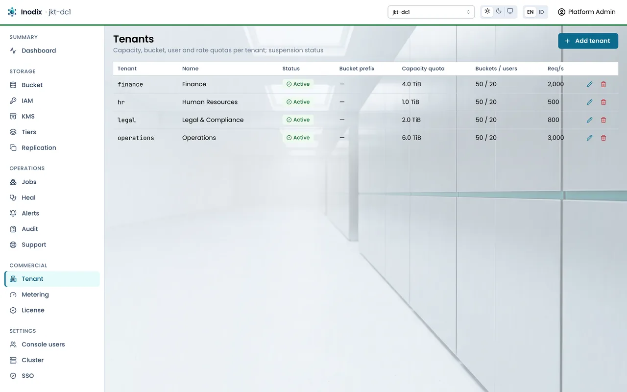The image size is (627, 392).
Task: Open Tiers in sidebar
Action: tap(52, 132)
